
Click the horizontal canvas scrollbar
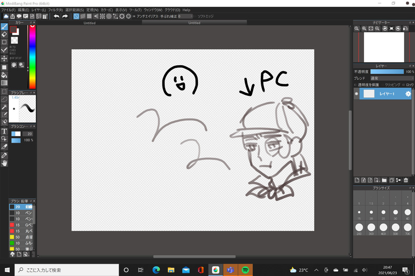pos(194,256)
